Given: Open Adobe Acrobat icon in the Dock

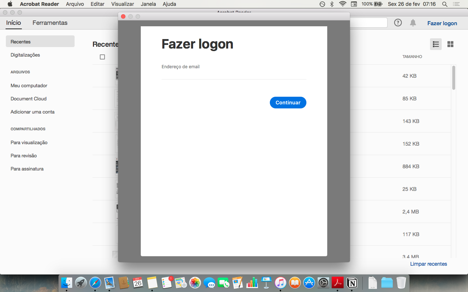Looking at the screenshot, I should [x=337, y=282].
